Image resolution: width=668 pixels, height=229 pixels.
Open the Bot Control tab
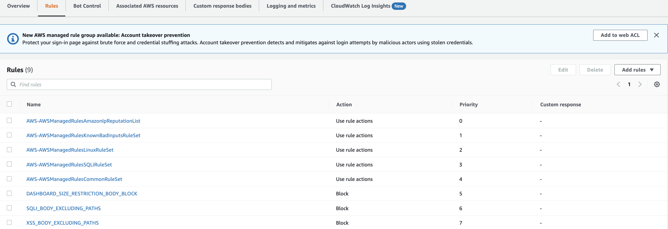87,6
